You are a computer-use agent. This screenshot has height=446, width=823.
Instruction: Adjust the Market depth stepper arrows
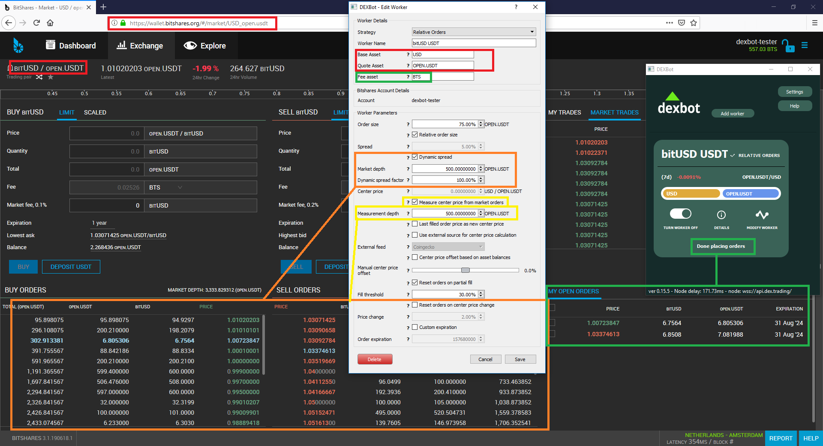click(x=481, y=169)
